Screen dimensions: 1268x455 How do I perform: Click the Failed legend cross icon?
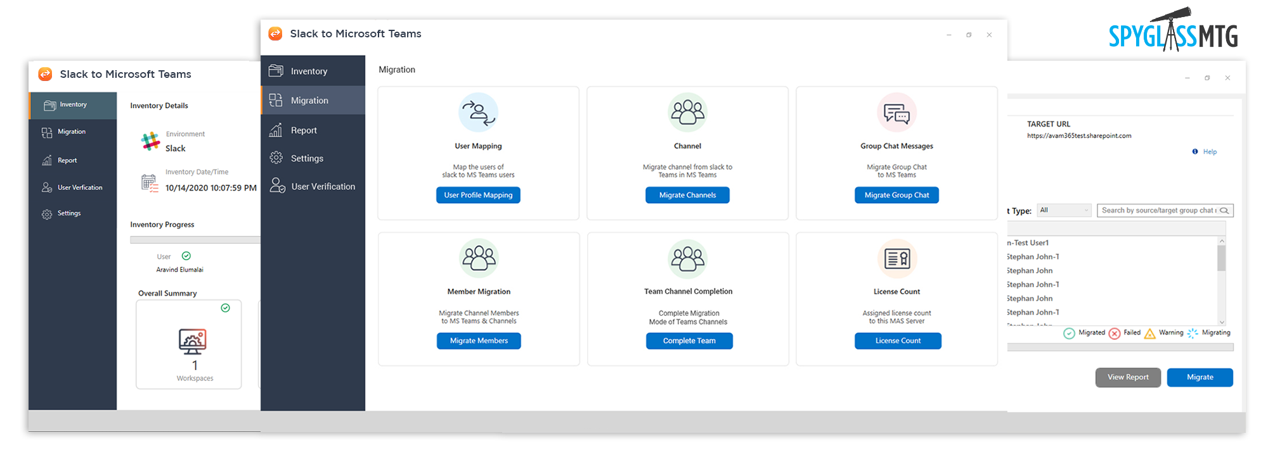click(1114, 333)
